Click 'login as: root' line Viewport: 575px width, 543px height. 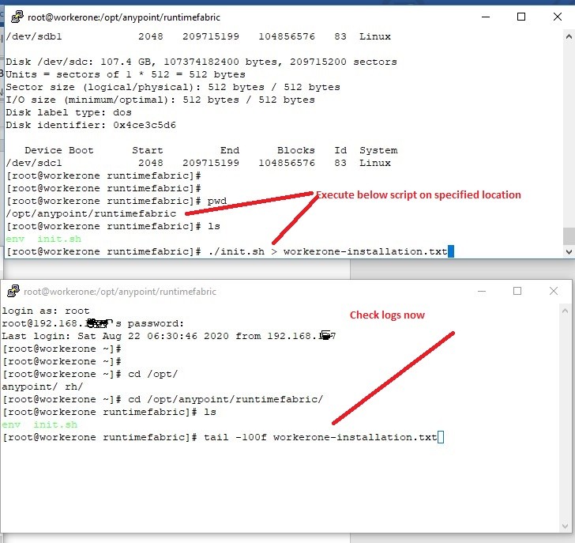tap(46, 311)
